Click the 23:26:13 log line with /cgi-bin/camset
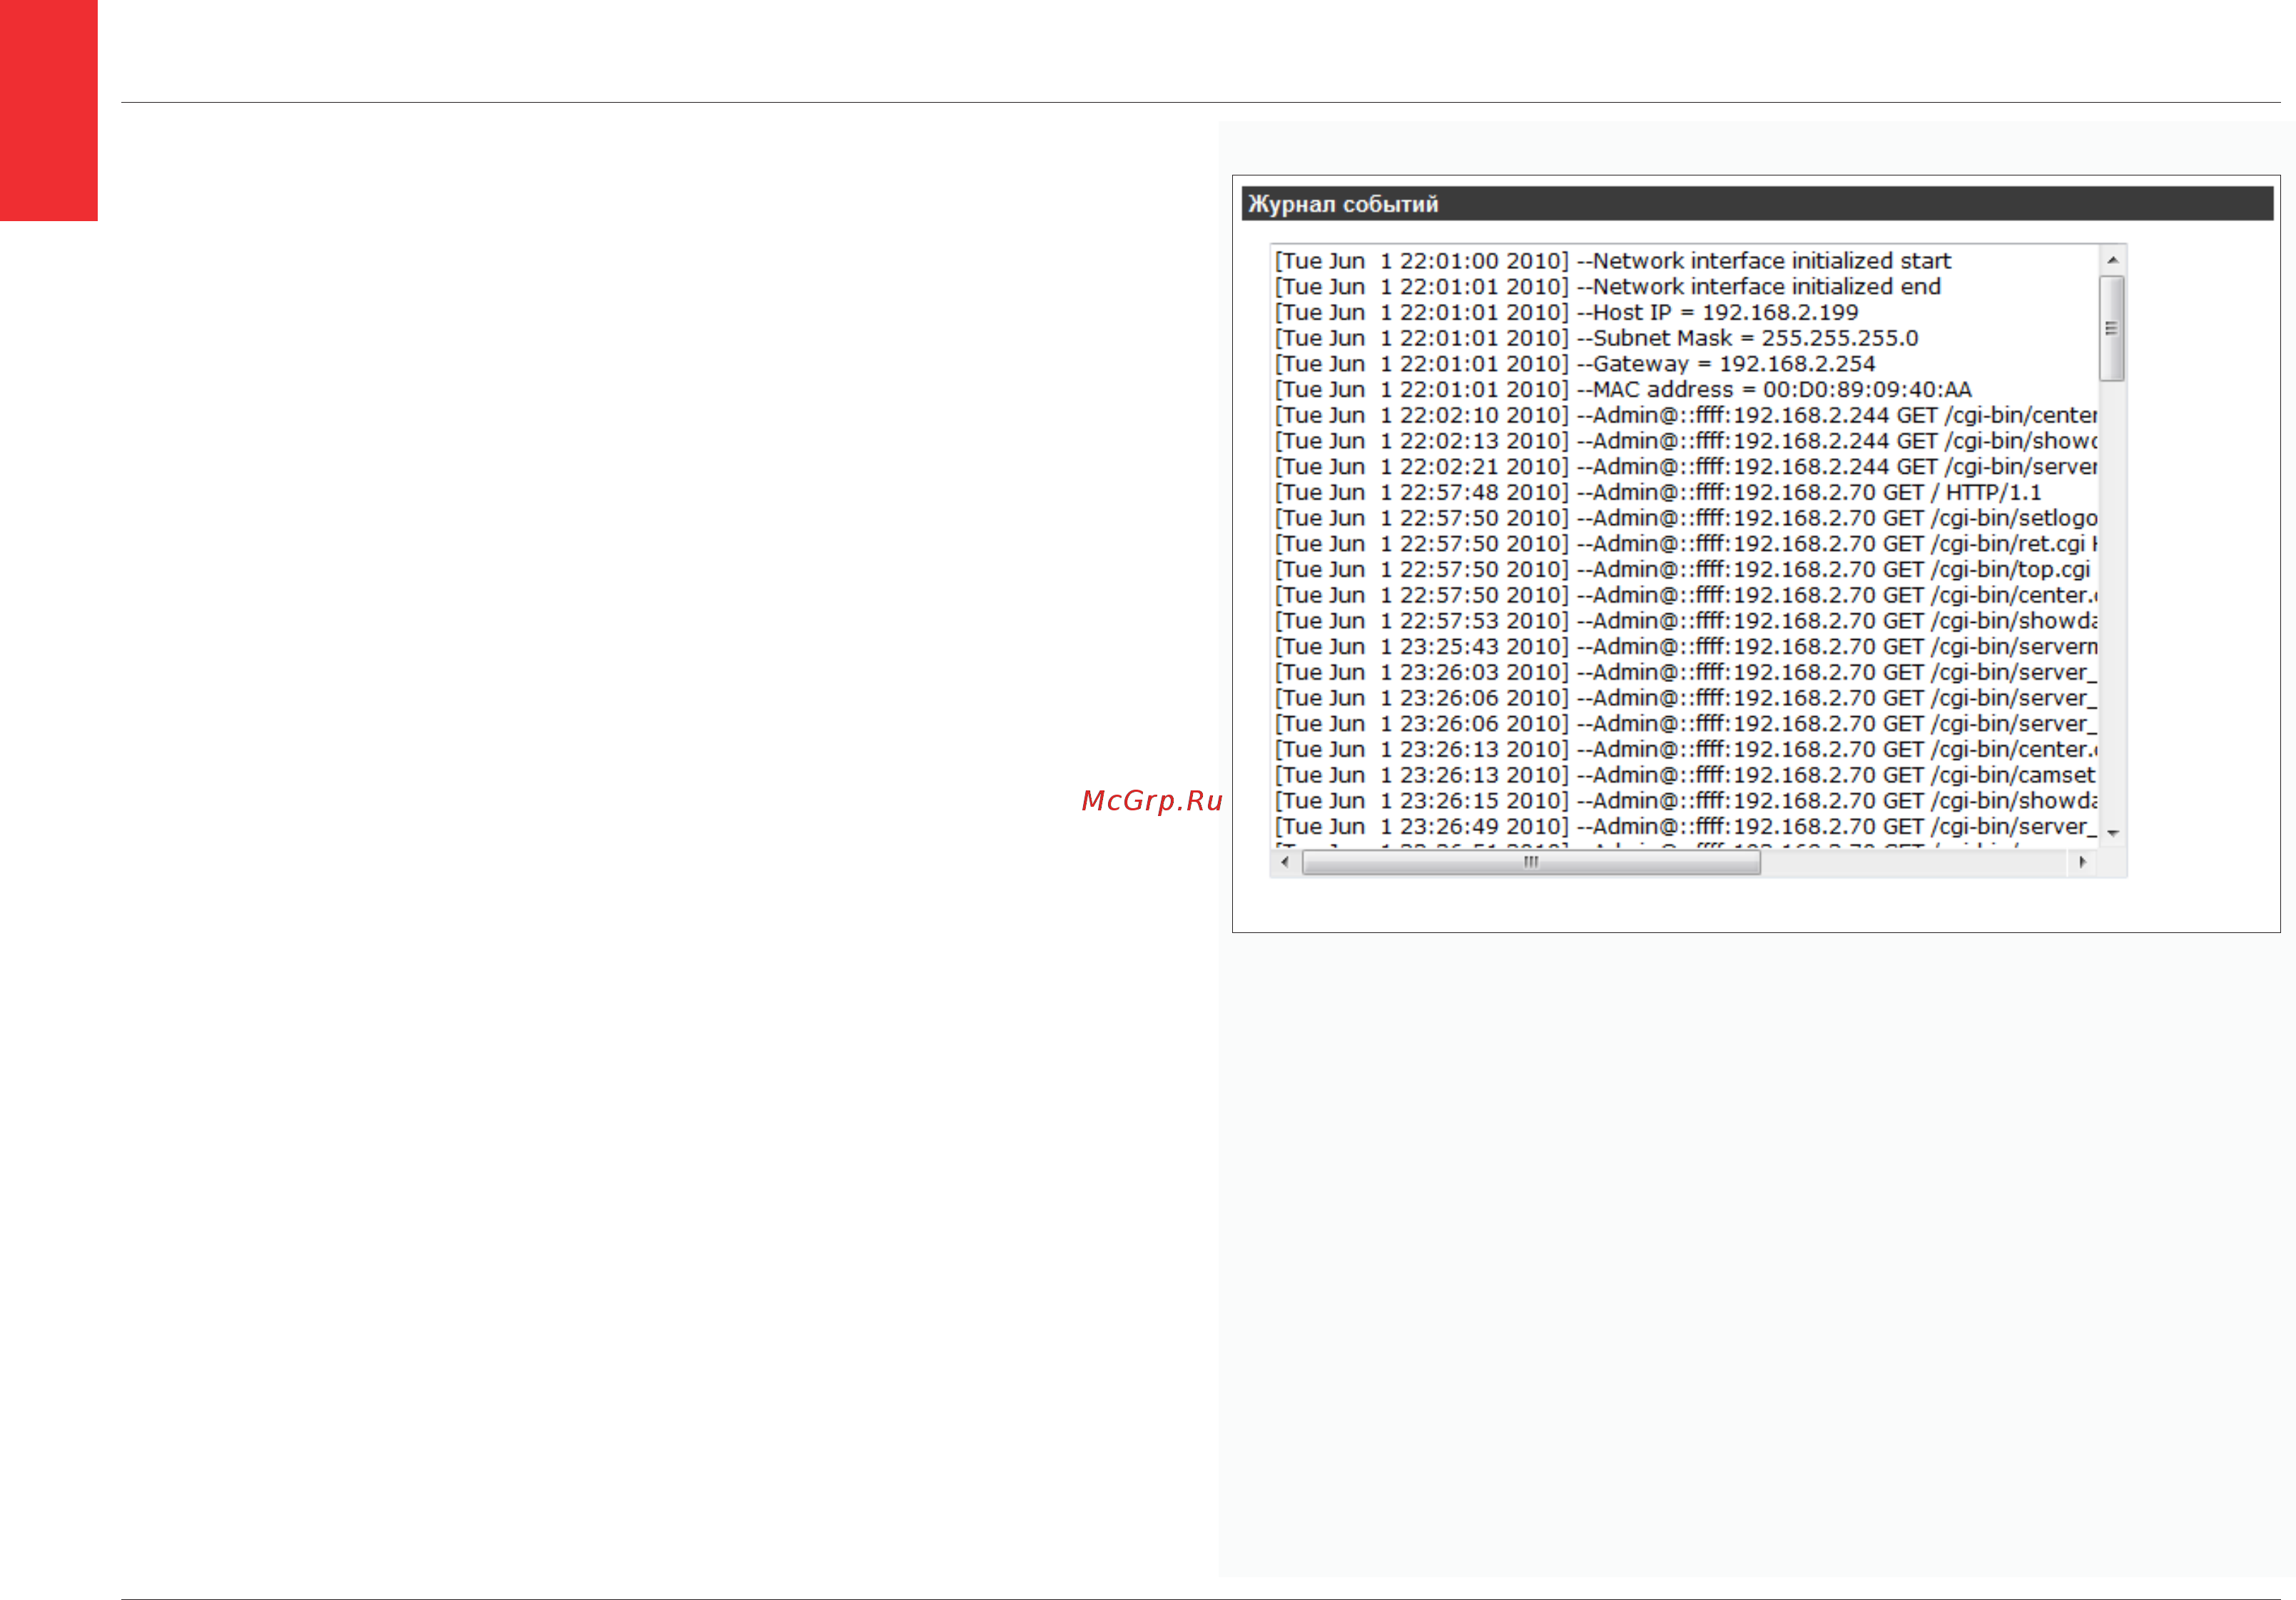Viewport: 2296px width, 1600px height. (x=1686, y=776)
